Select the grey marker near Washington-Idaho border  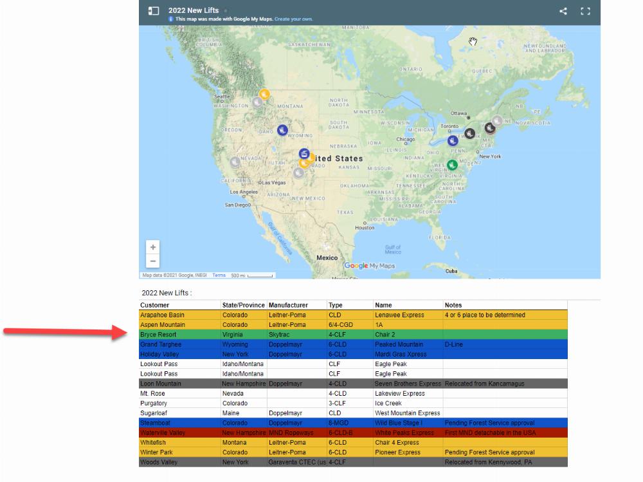(257, 102)
